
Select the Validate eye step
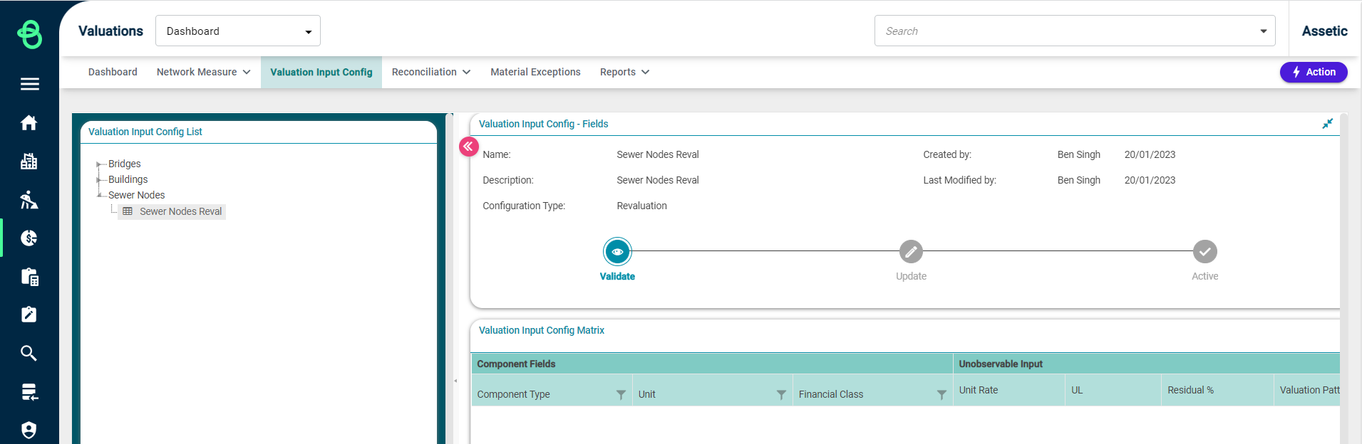617,252
